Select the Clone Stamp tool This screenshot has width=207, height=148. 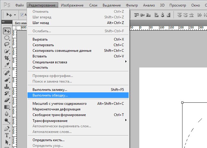7,86
